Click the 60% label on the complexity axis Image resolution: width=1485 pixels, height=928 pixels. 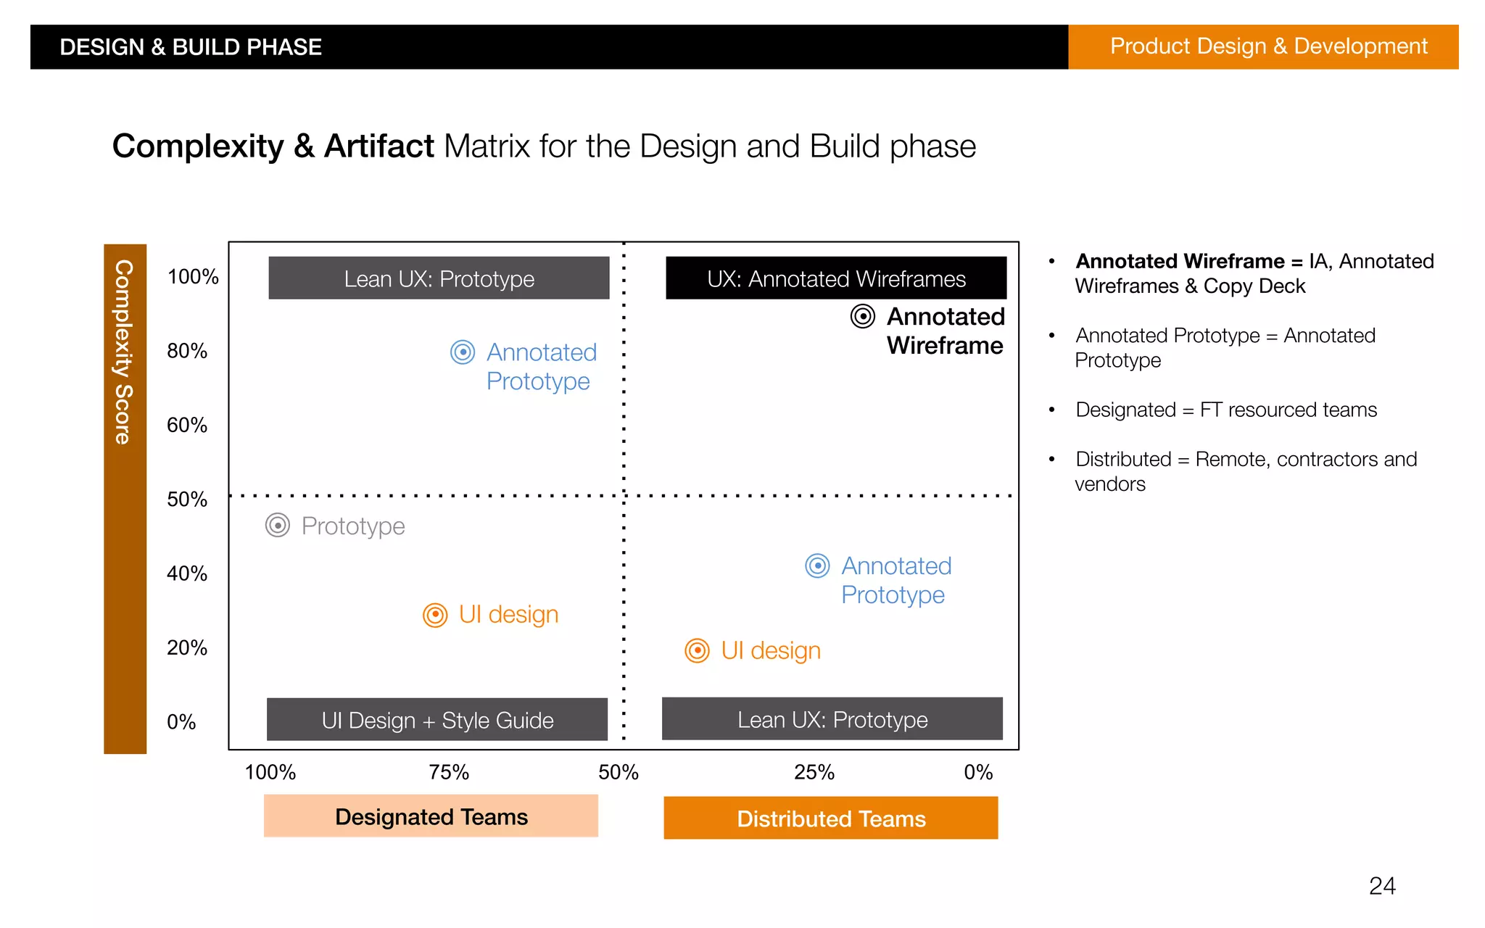(x=187, y=426)
